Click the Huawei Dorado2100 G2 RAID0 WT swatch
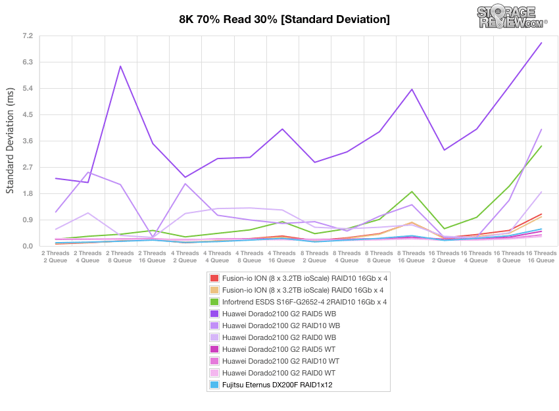This screenshot has height=411, width=559. (x=214, y=373)
